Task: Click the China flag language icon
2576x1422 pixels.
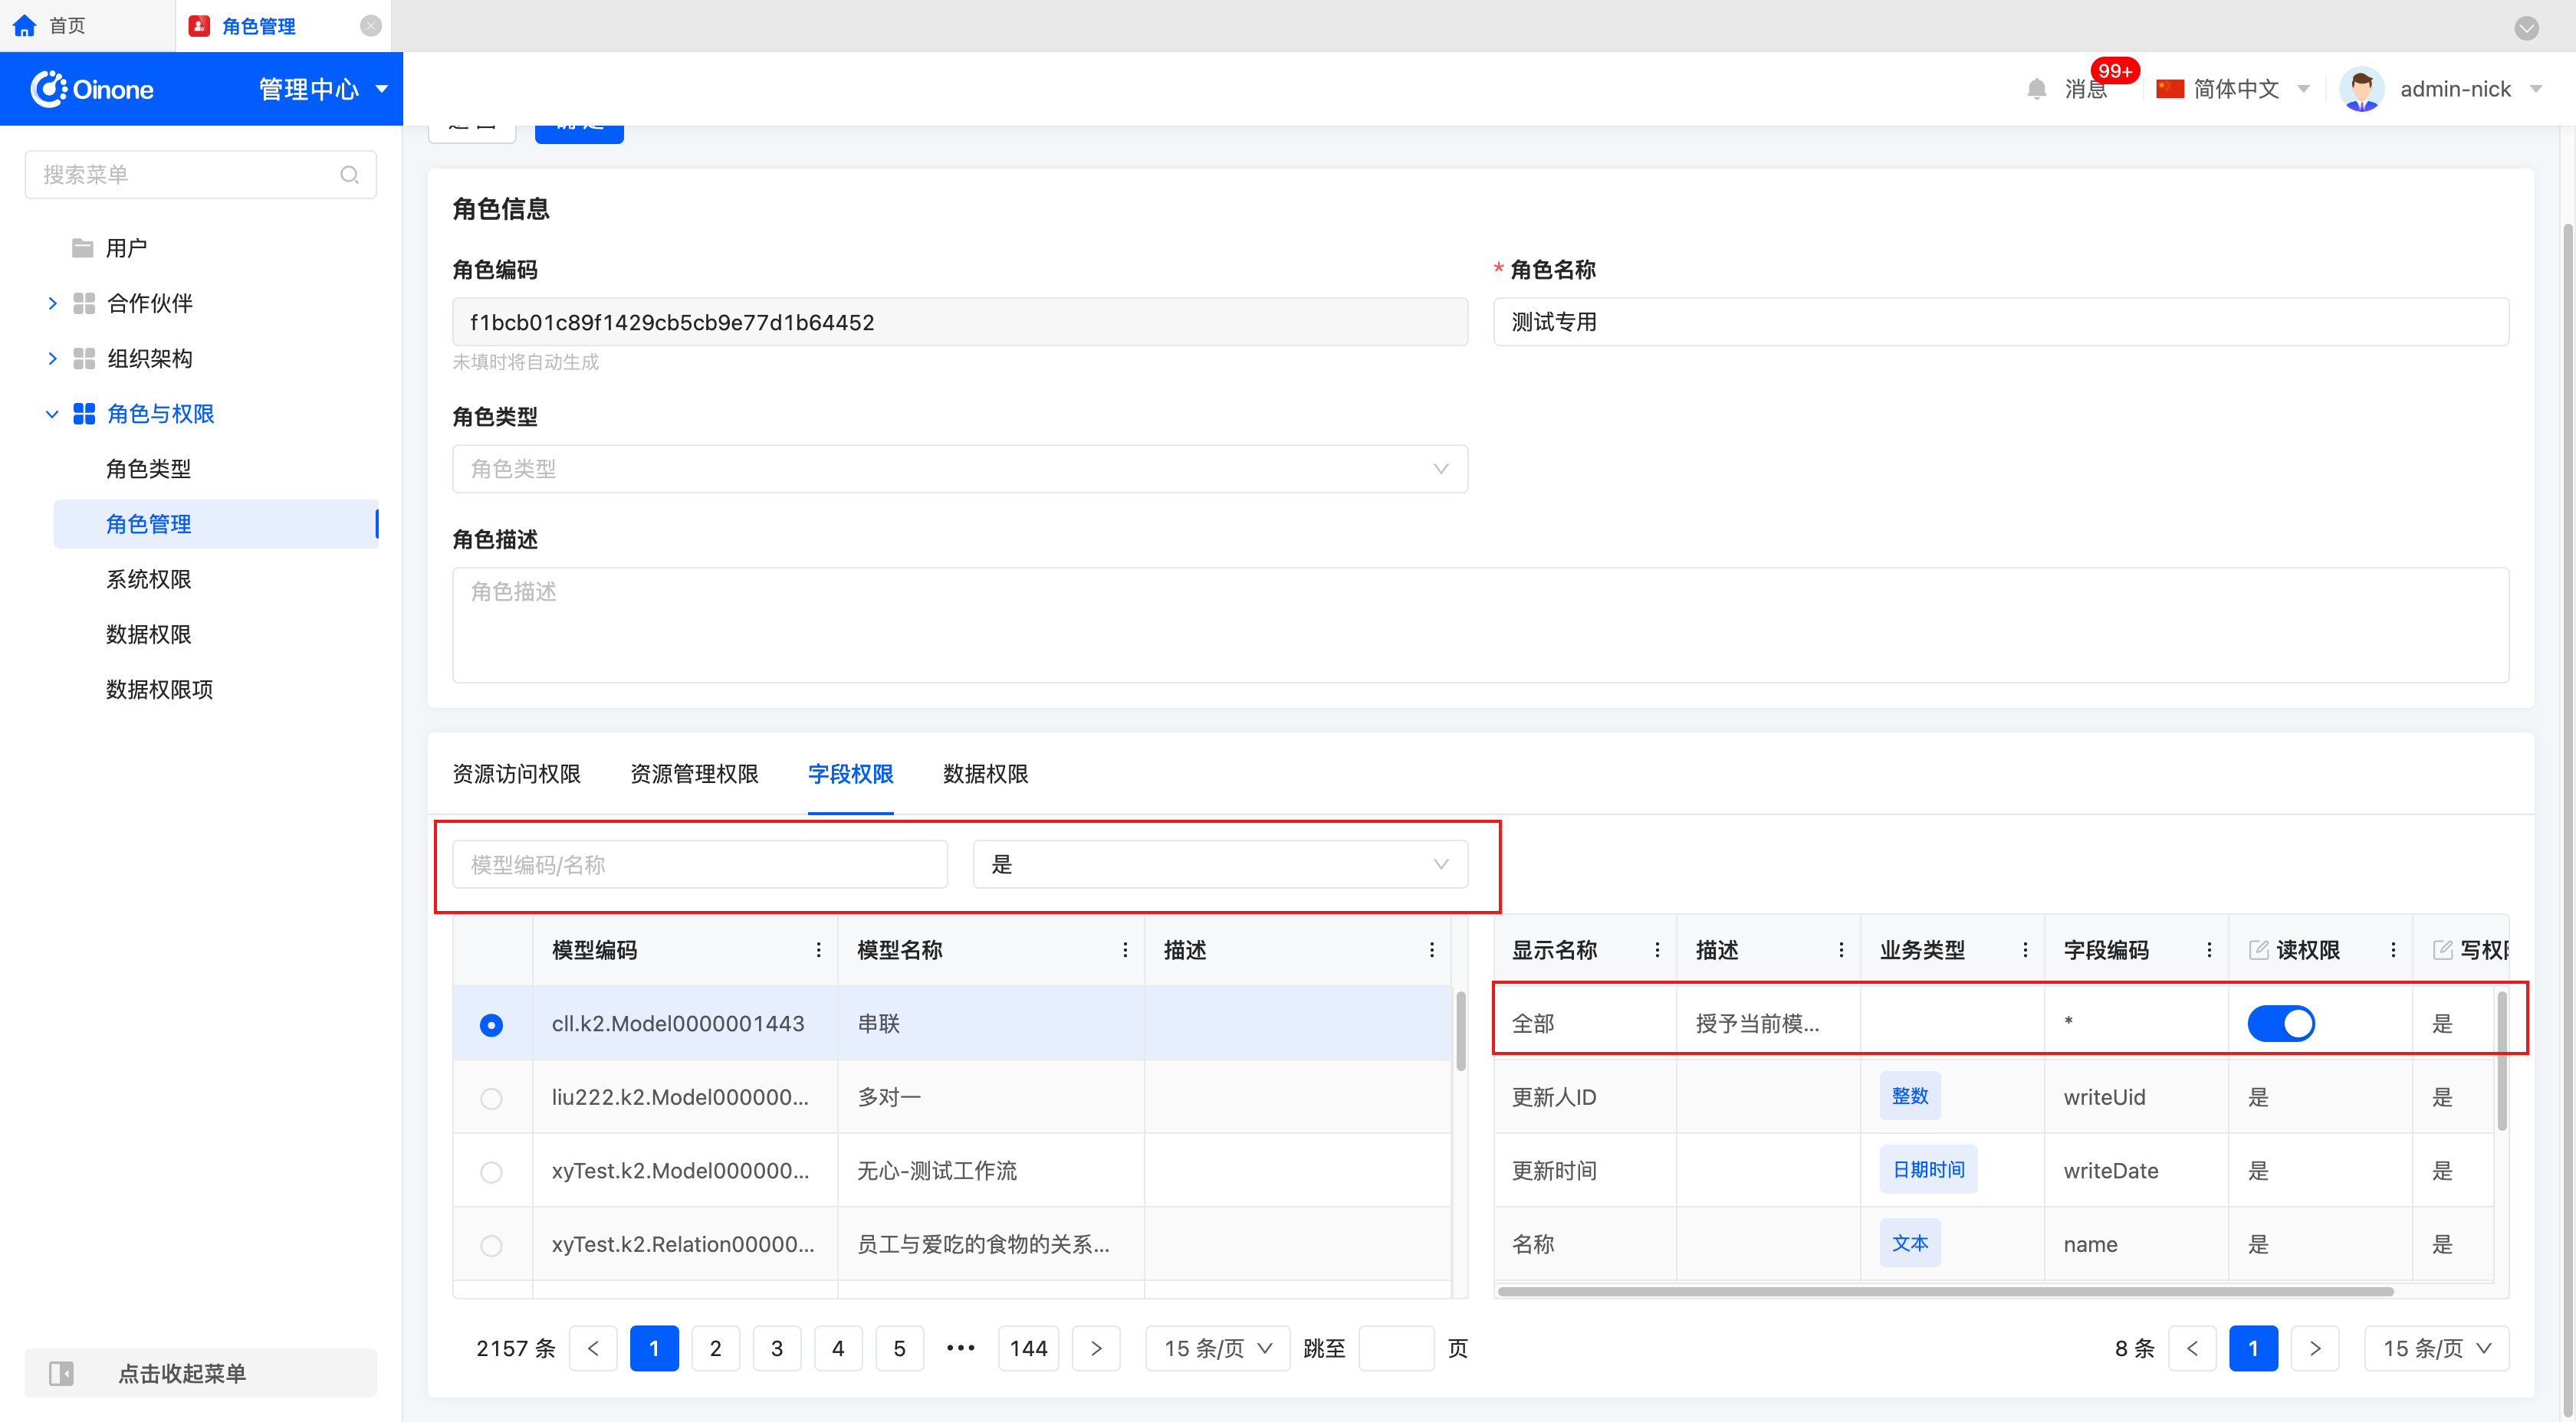Action: (2169, 89)
